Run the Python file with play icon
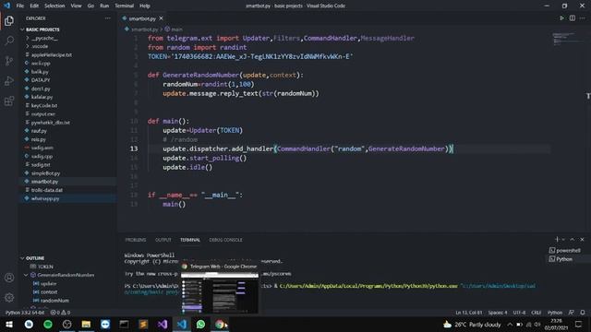The image size is (591, 332). pos(561,18)
